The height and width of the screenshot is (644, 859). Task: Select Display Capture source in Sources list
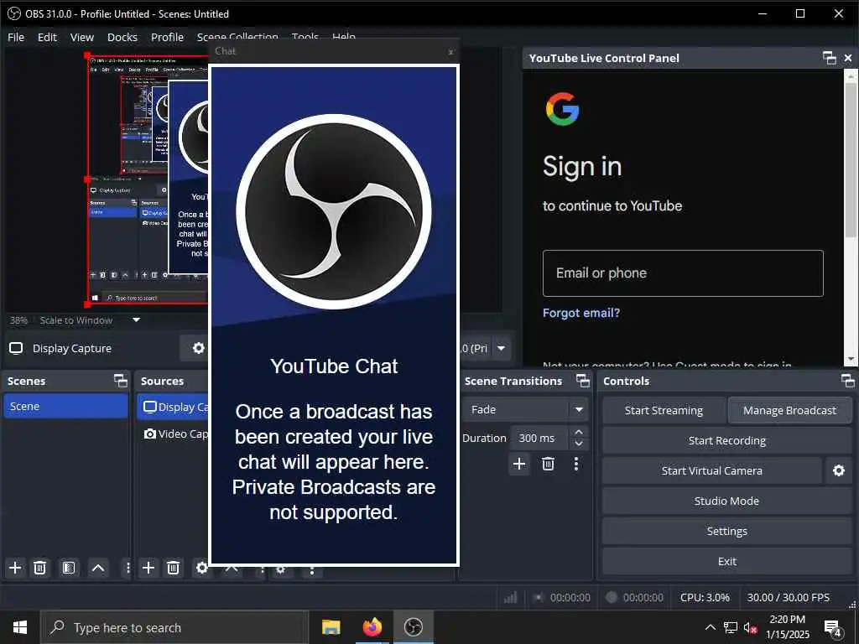pyautogui.click(x=173, y=407)
